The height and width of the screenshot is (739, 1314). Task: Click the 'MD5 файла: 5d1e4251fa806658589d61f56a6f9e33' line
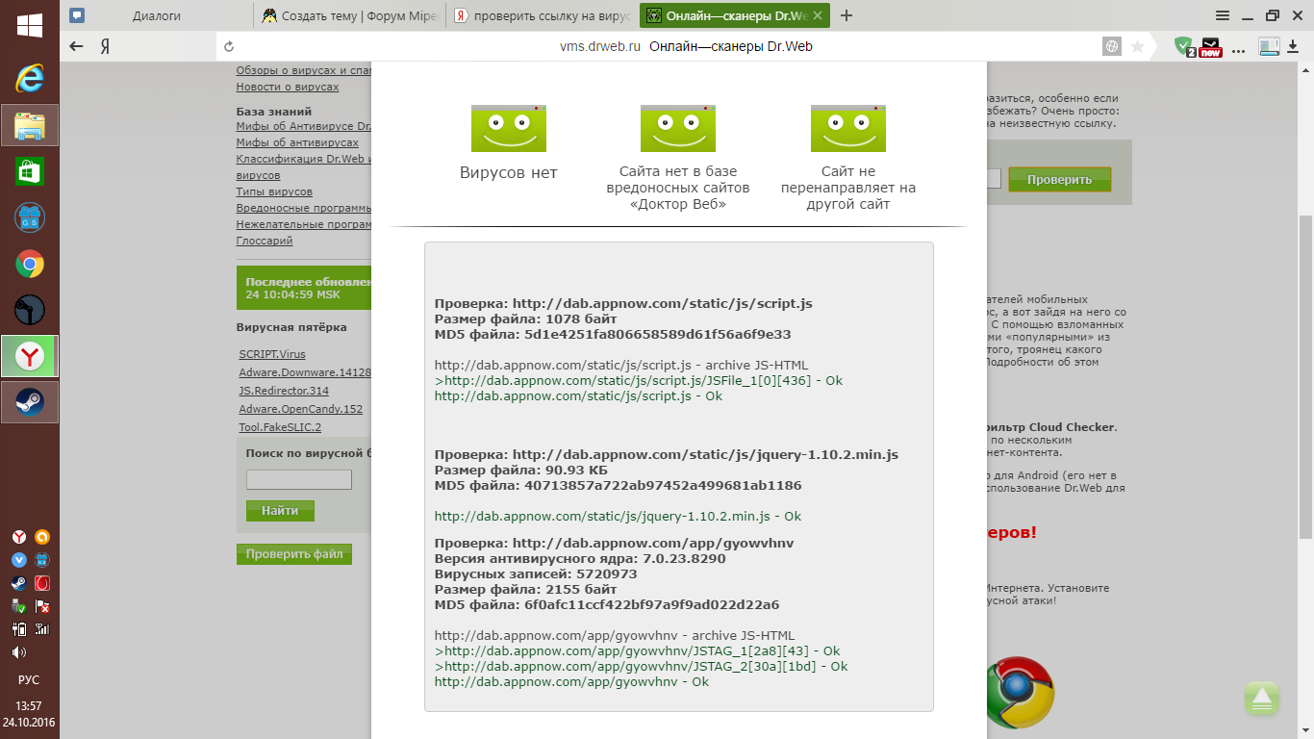tap(613, 334)
